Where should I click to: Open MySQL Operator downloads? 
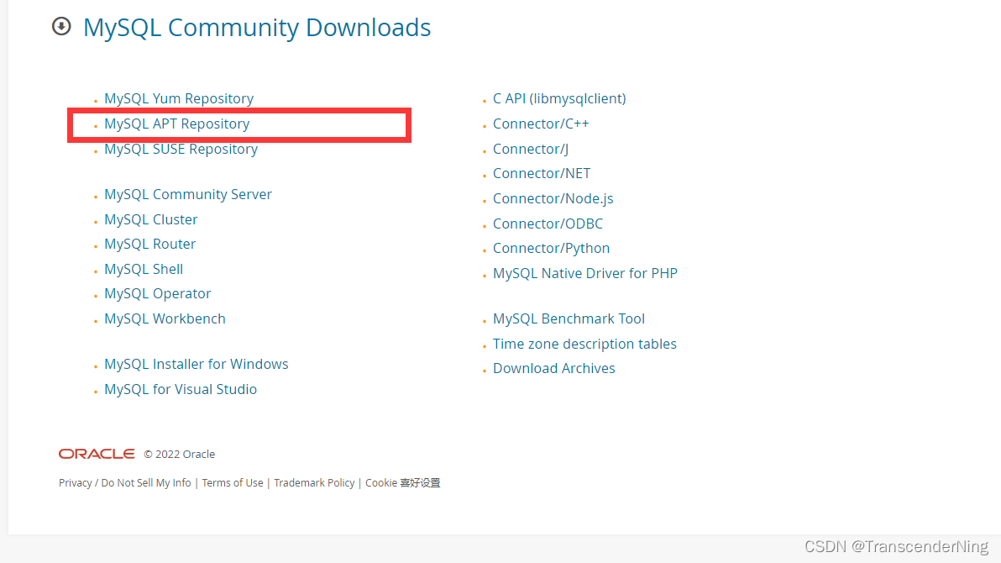click(x=157, y=293)
